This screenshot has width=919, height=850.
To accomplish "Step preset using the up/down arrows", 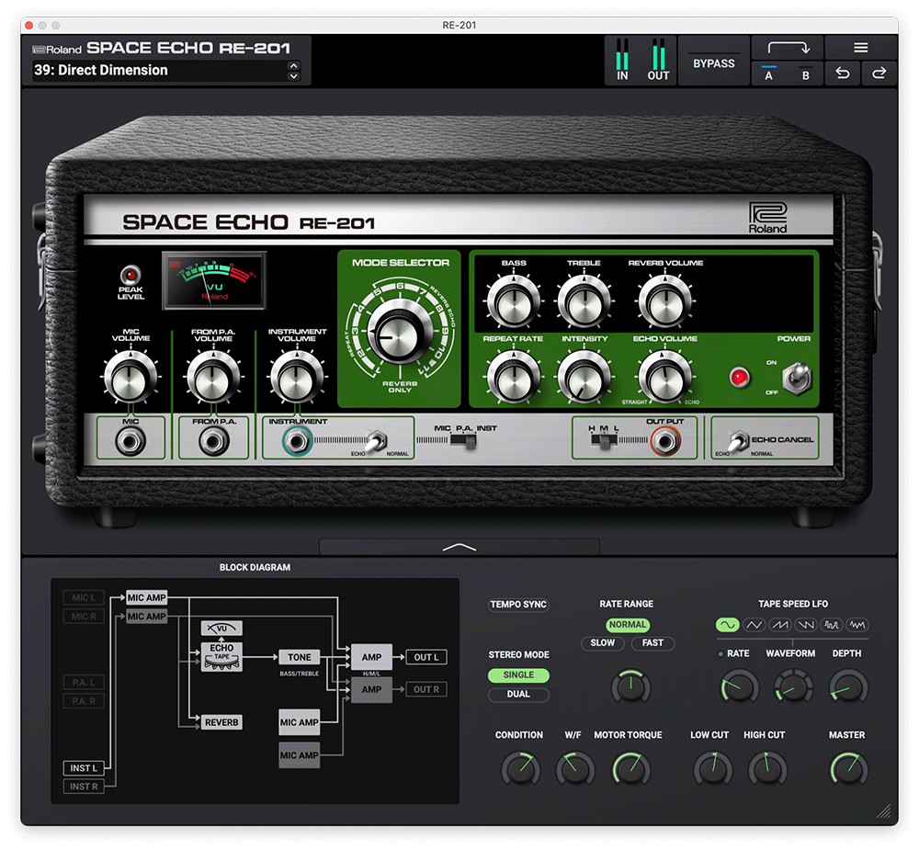I will point(293,71).
